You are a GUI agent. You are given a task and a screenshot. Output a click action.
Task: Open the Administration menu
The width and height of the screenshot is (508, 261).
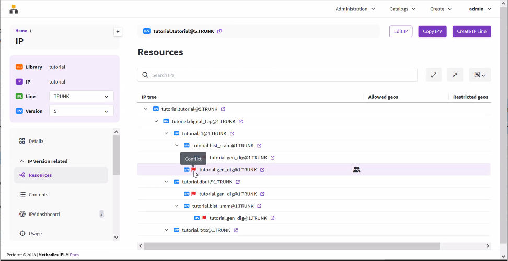[x=355, y=9]
